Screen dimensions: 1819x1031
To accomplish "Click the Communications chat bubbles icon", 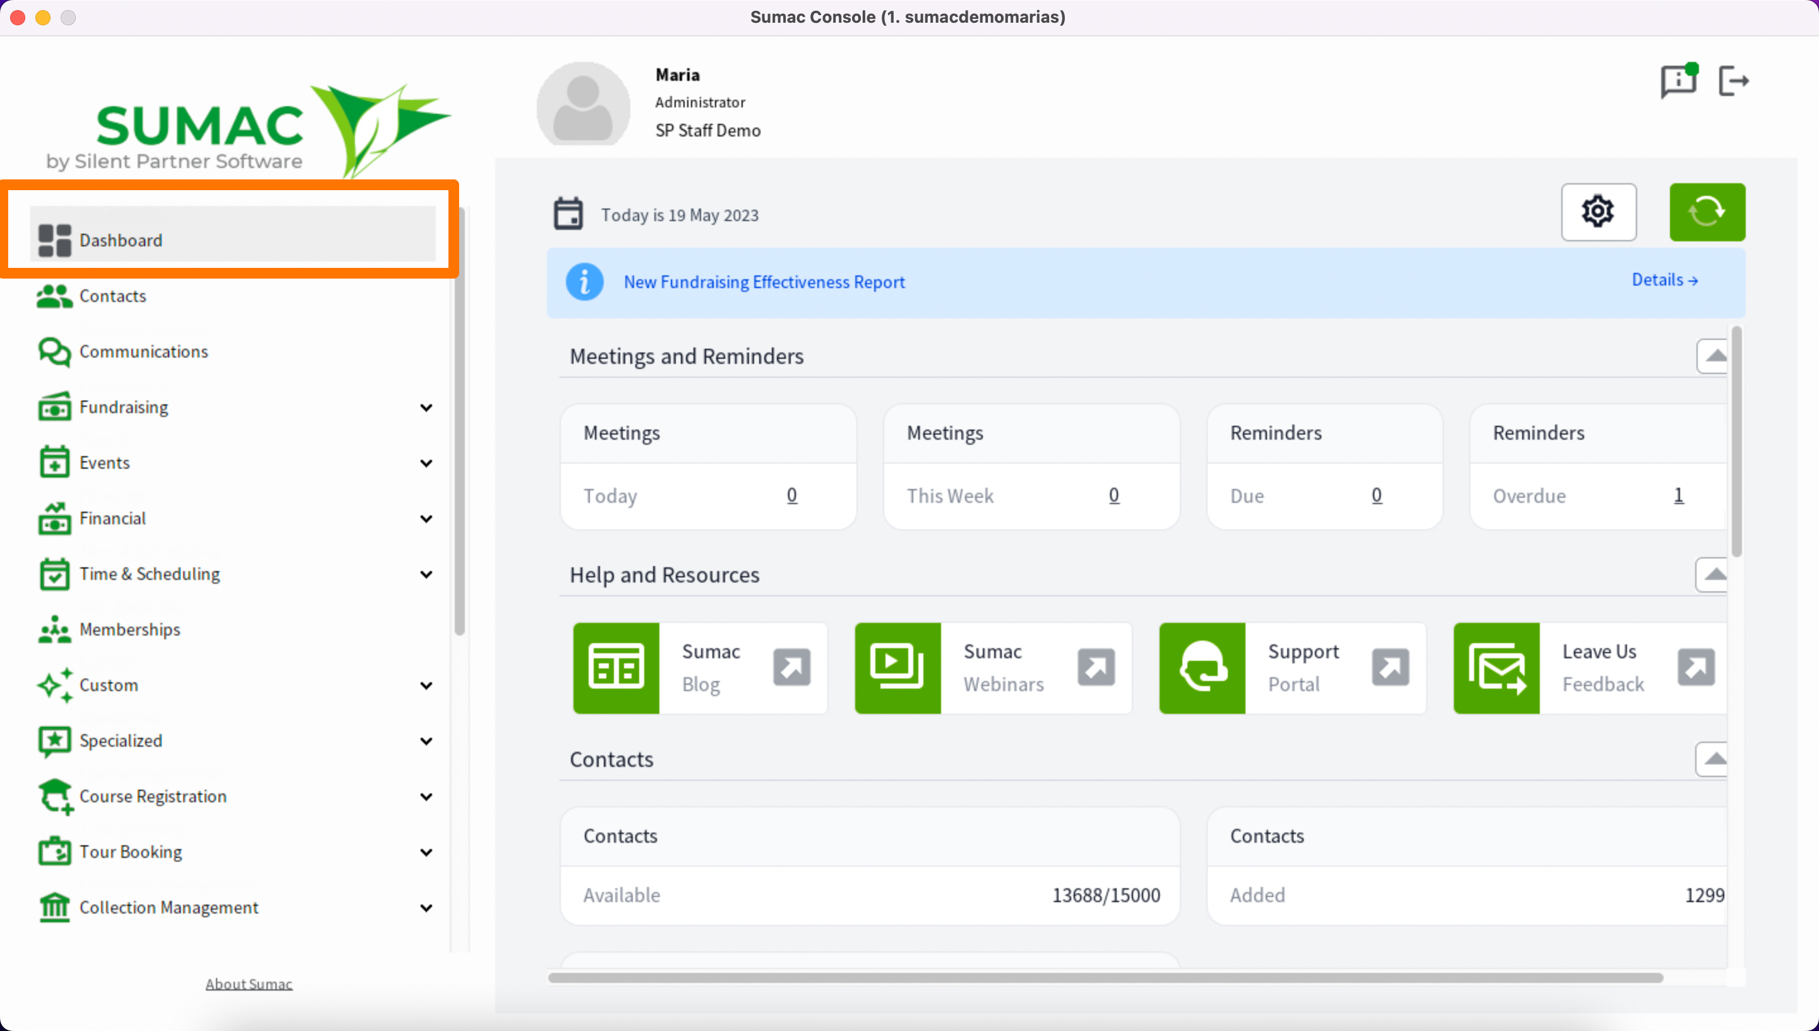I will click(x=54, y=352).
